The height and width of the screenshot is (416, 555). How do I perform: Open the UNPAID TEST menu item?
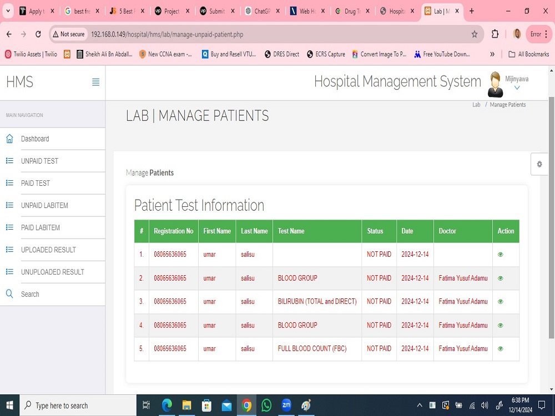coord(39,161)
